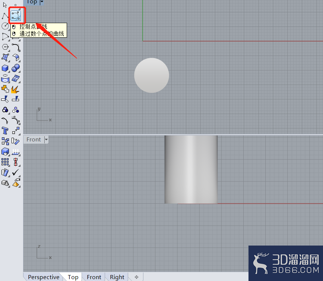Select the Align objects tool

(16, 162)
